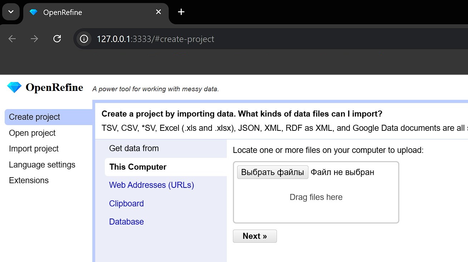Select Database data source
The image size is (468, 262).
[126, 222]
